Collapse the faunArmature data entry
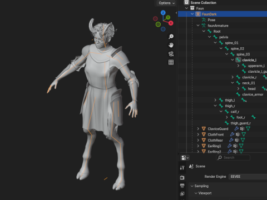267x200 pixels. [198, 26]
